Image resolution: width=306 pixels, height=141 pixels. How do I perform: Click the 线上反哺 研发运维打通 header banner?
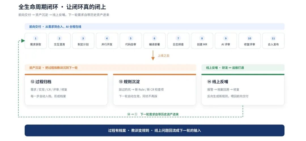click(x=243, y=68)
